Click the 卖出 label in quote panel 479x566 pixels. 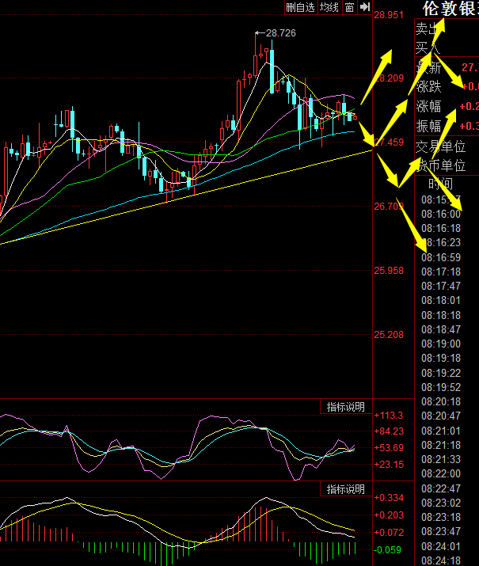tap(428, 28)
